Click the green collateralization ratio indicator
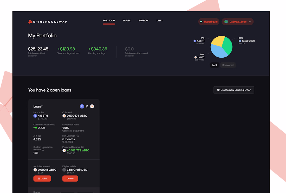286x193 pixels. tap(35, 128)
